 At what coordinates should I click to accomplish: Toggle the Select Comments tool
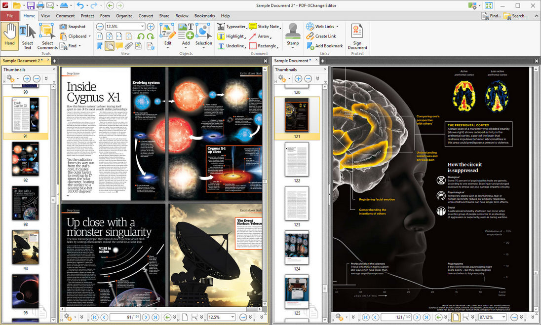tap(47, 35)
